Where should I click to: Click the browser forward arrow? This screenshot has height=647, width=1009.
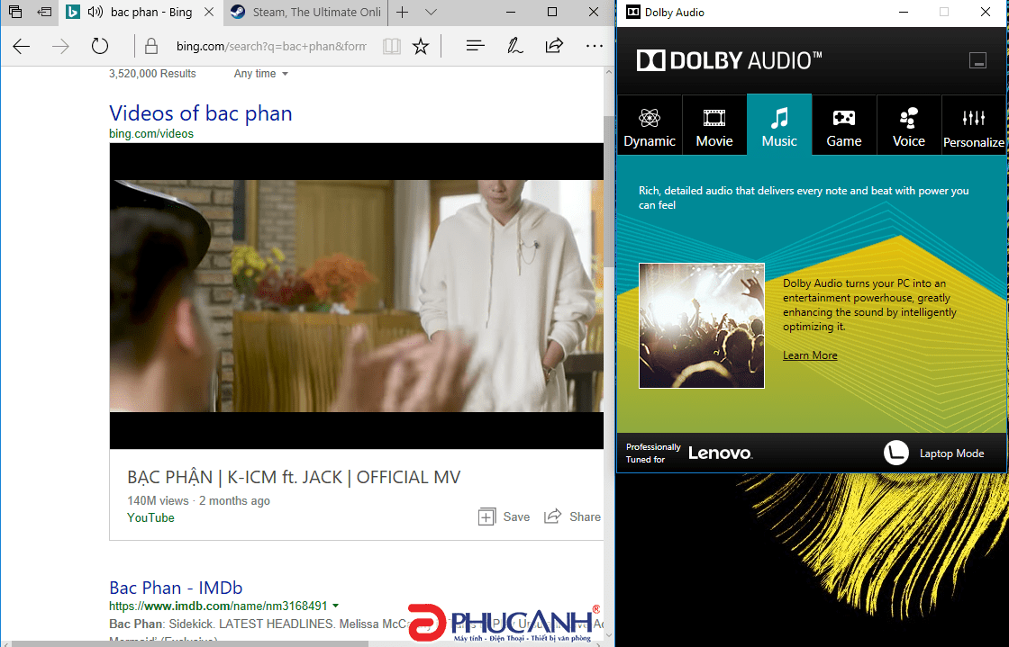point(60,46)
